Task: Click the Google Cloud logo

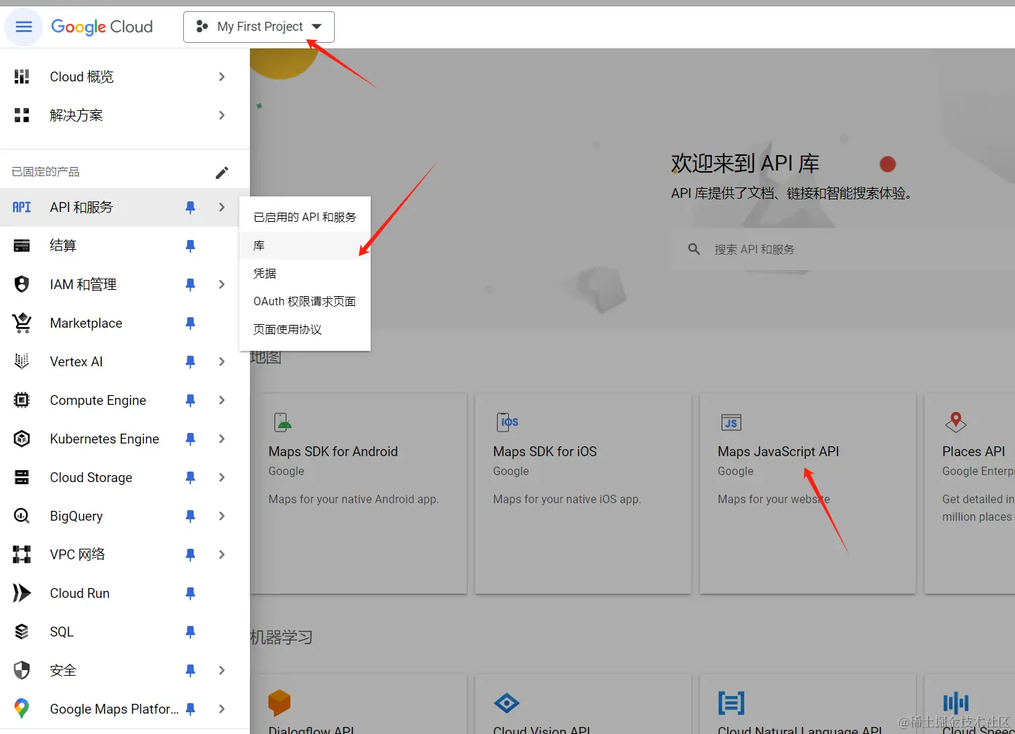Action: coord(102,27)
